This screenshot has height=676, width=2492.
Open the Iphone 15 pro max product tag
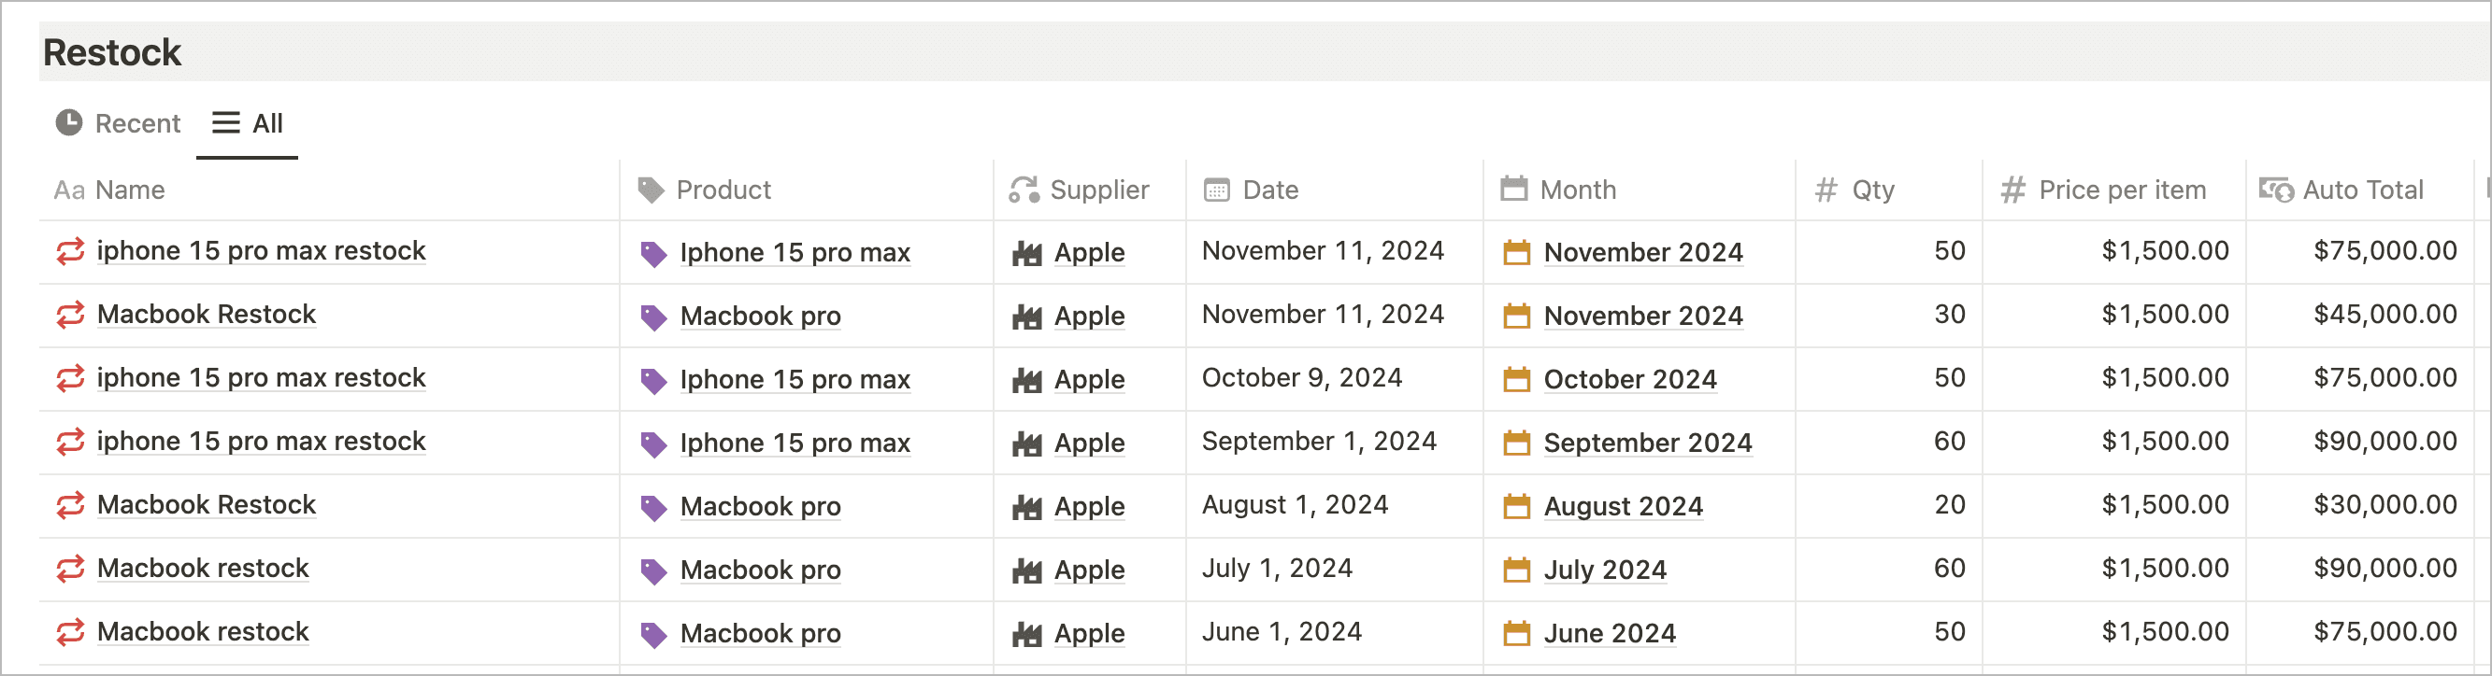[795, 252]
